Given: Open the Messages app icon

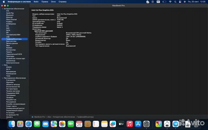Looking at the screenshot, I should tap(37, 124).
